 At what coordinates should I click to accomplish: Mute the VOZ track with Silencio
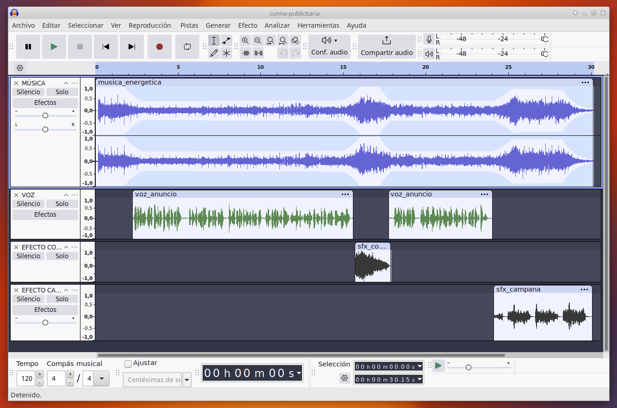coord(29,204)
